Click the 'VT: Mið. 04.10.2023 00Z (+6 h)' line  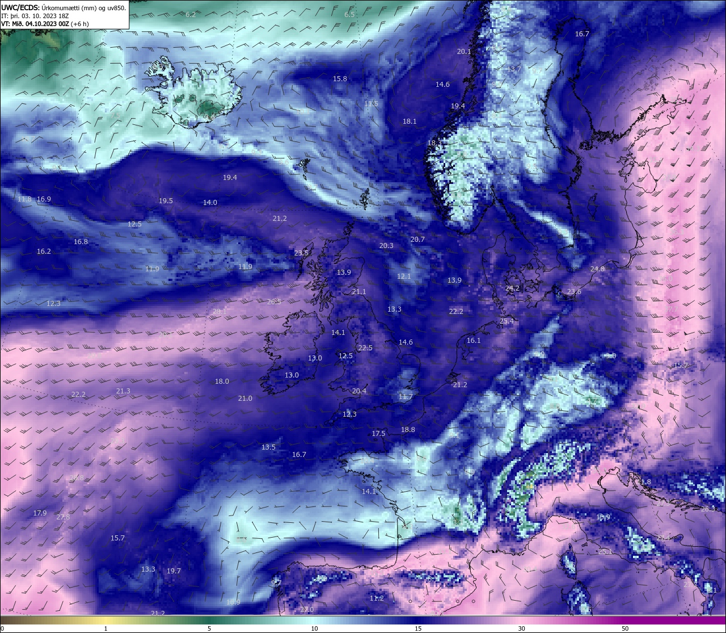pyautogui.click(x=45, y=24)
